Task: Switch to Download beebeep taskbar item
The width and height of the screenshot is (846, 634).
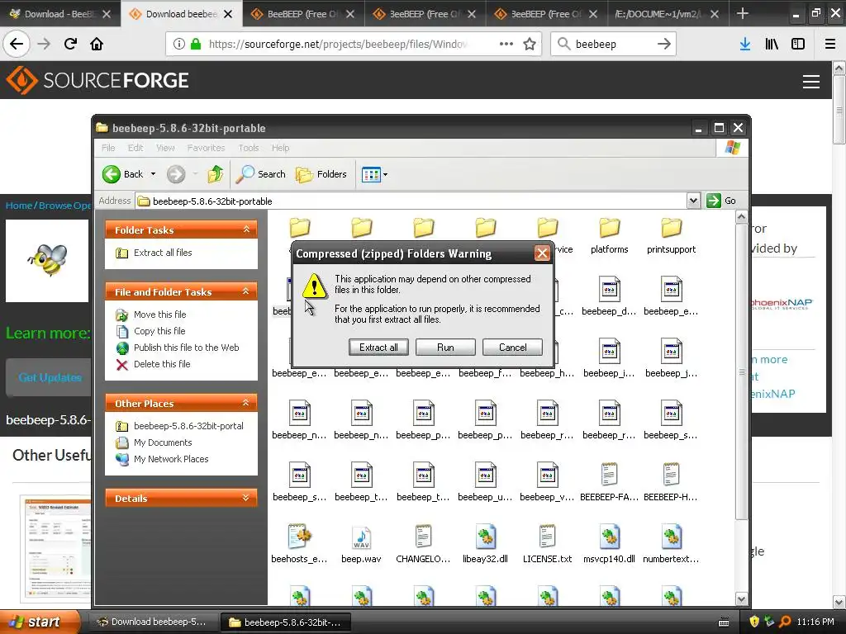Action: pyautogui.click(x=152, y=622)
